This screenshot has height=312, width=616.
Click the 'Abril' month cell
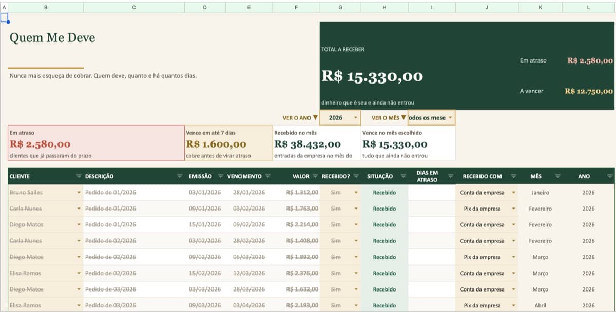pyautogui.click(x=541, y=306)
